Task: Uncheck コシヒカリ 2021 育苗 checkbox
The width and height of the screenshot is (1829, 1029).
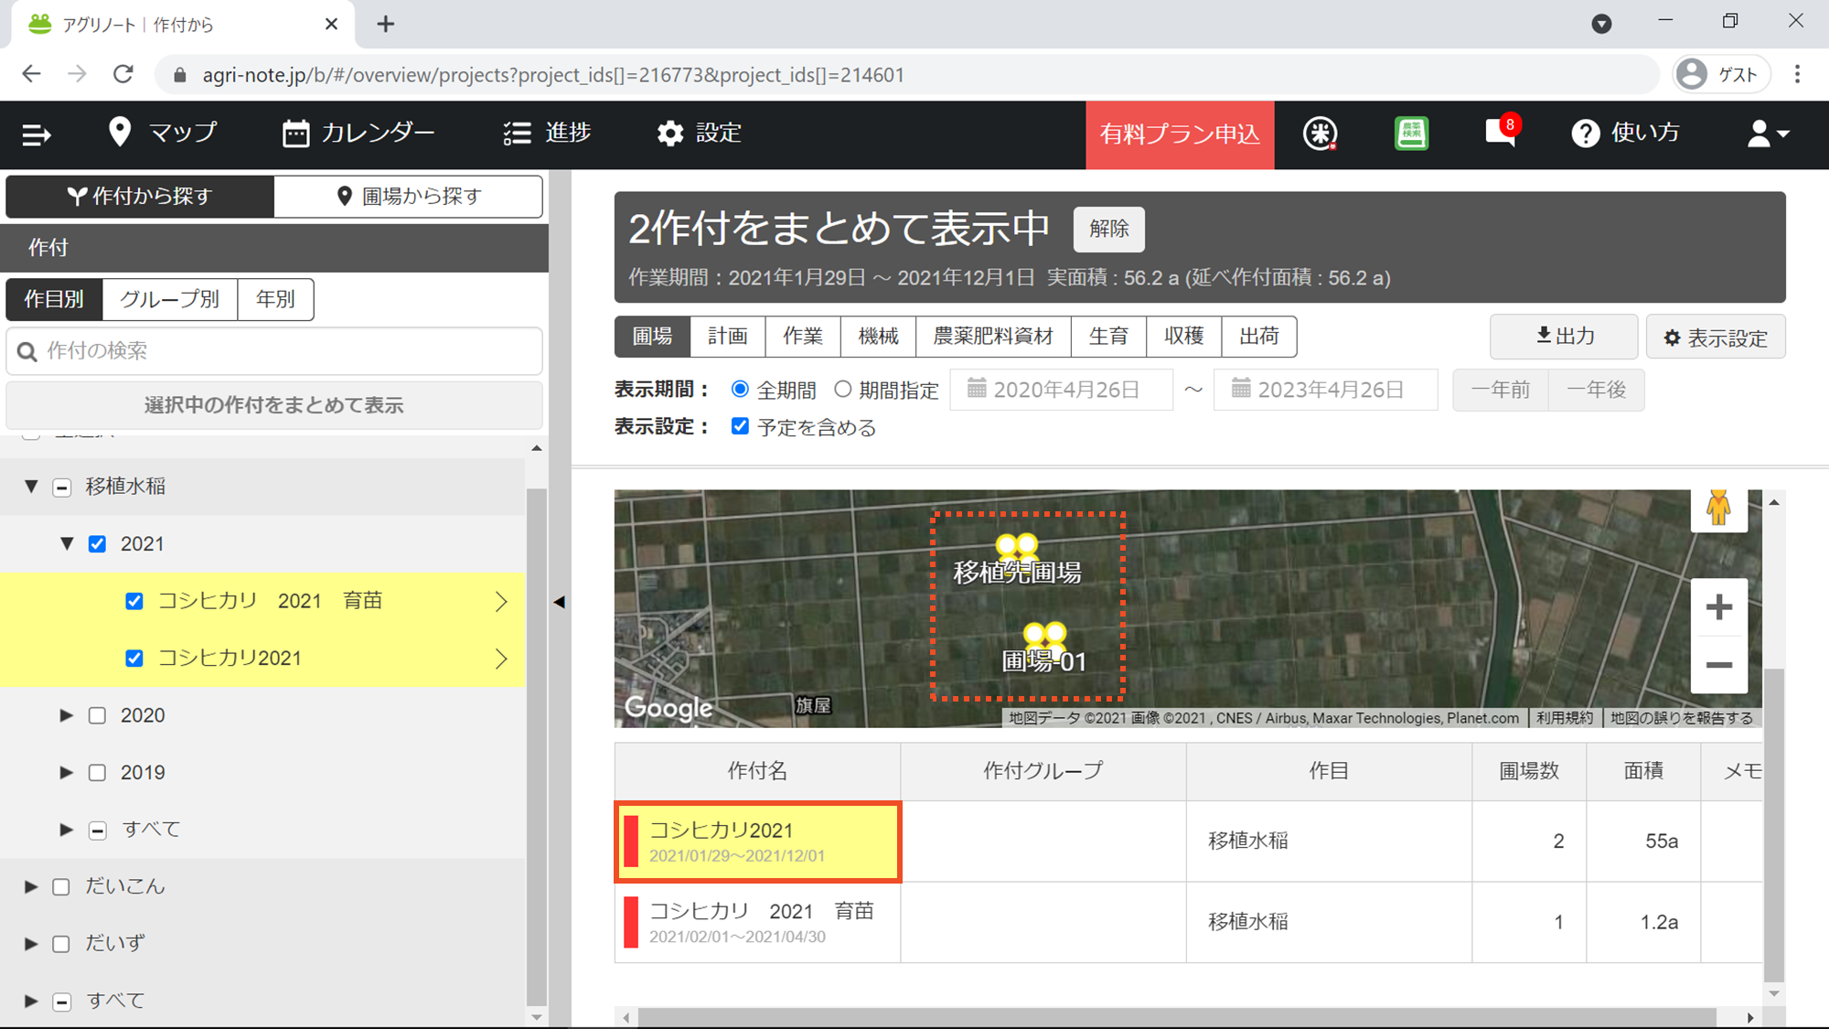Action: [134, 601]
